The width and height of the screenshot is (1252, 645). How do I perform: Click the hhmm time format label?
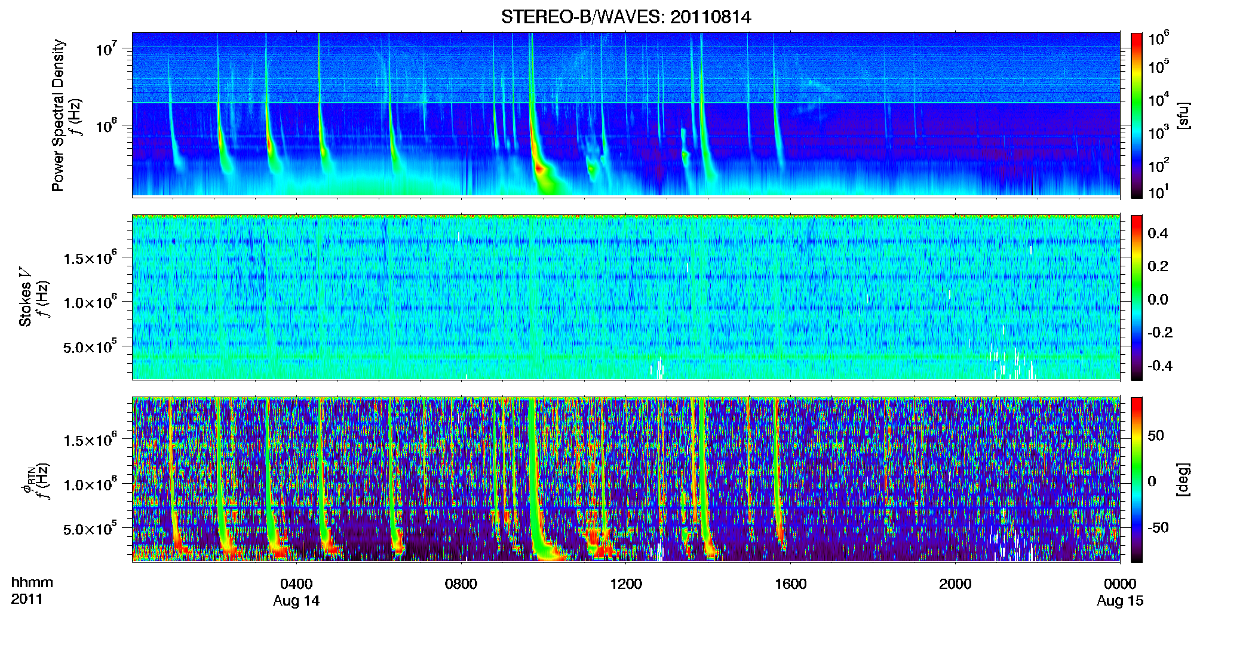(32, 583)
